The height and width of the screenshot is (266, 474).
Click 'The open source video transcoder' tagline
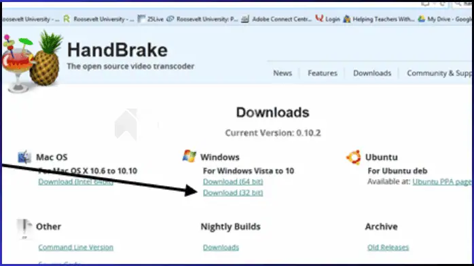130,66
